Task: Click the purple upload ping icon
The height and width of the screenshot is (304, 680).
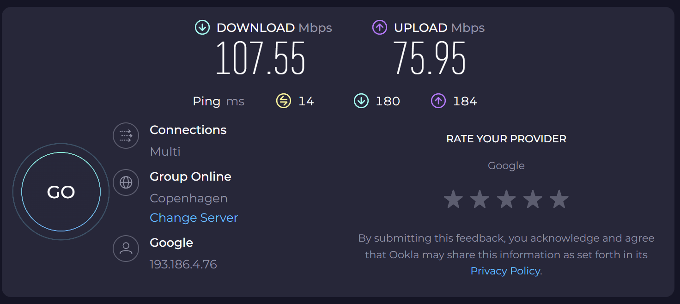Action: click(x=438, y=101)
